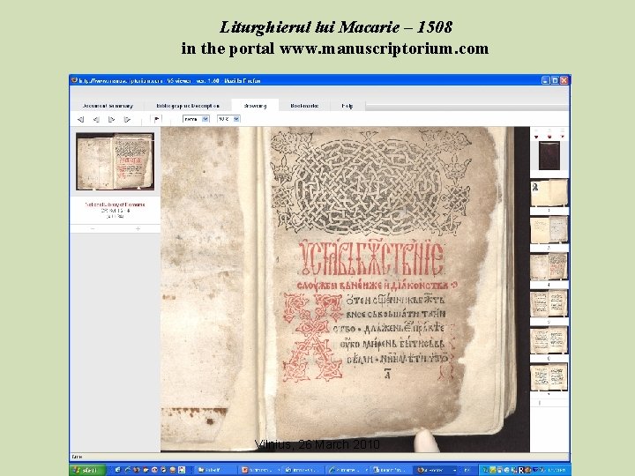Click the National Library of Romania link

115,205
